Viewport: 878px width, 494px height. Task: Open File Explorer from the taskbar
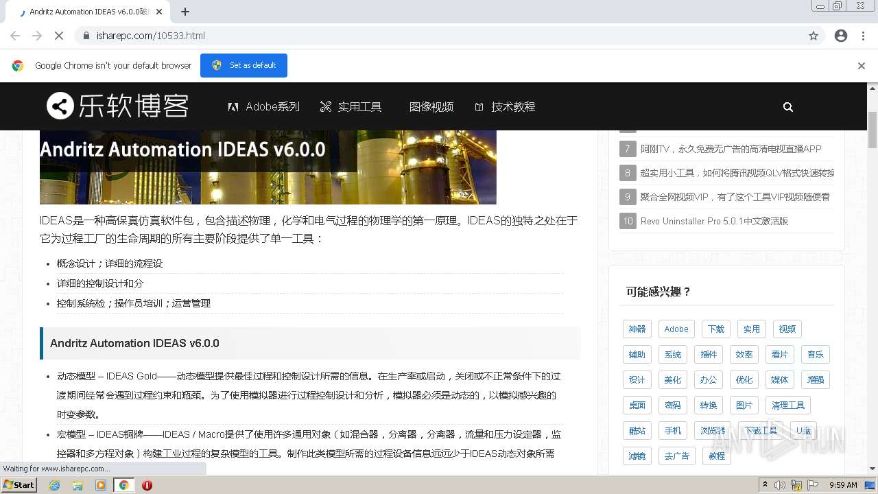(78, 485)
